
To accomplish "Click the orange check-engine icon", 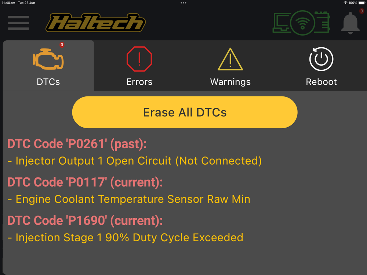I will pos(48,59).
